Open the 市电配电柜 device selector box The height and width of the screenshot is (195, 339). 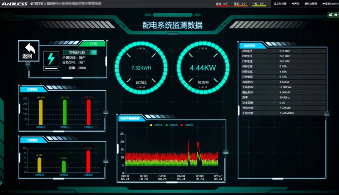[x=77, y=53]
